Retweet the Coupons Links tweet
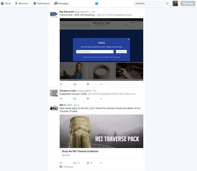The width and height of the screenshot is (197, 171). (x=75, y=99)
